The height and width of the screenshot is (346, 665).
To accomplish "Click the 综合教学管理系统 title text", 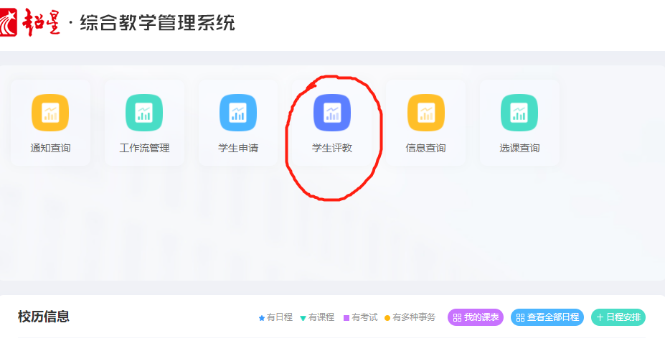I will (x=157, y=23).
